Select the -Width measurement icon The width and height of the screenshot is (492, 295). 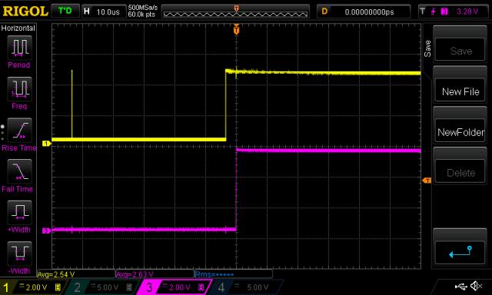coord(19,254)
